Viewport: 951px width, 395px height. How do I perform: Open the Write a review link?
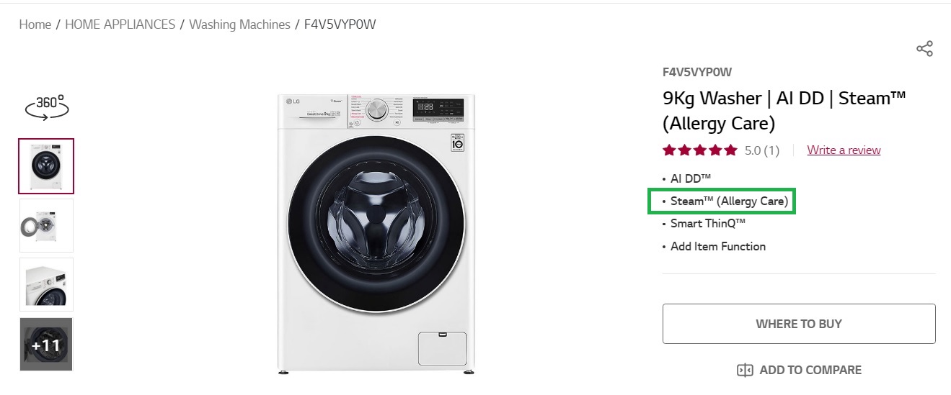tap(844, 150)
